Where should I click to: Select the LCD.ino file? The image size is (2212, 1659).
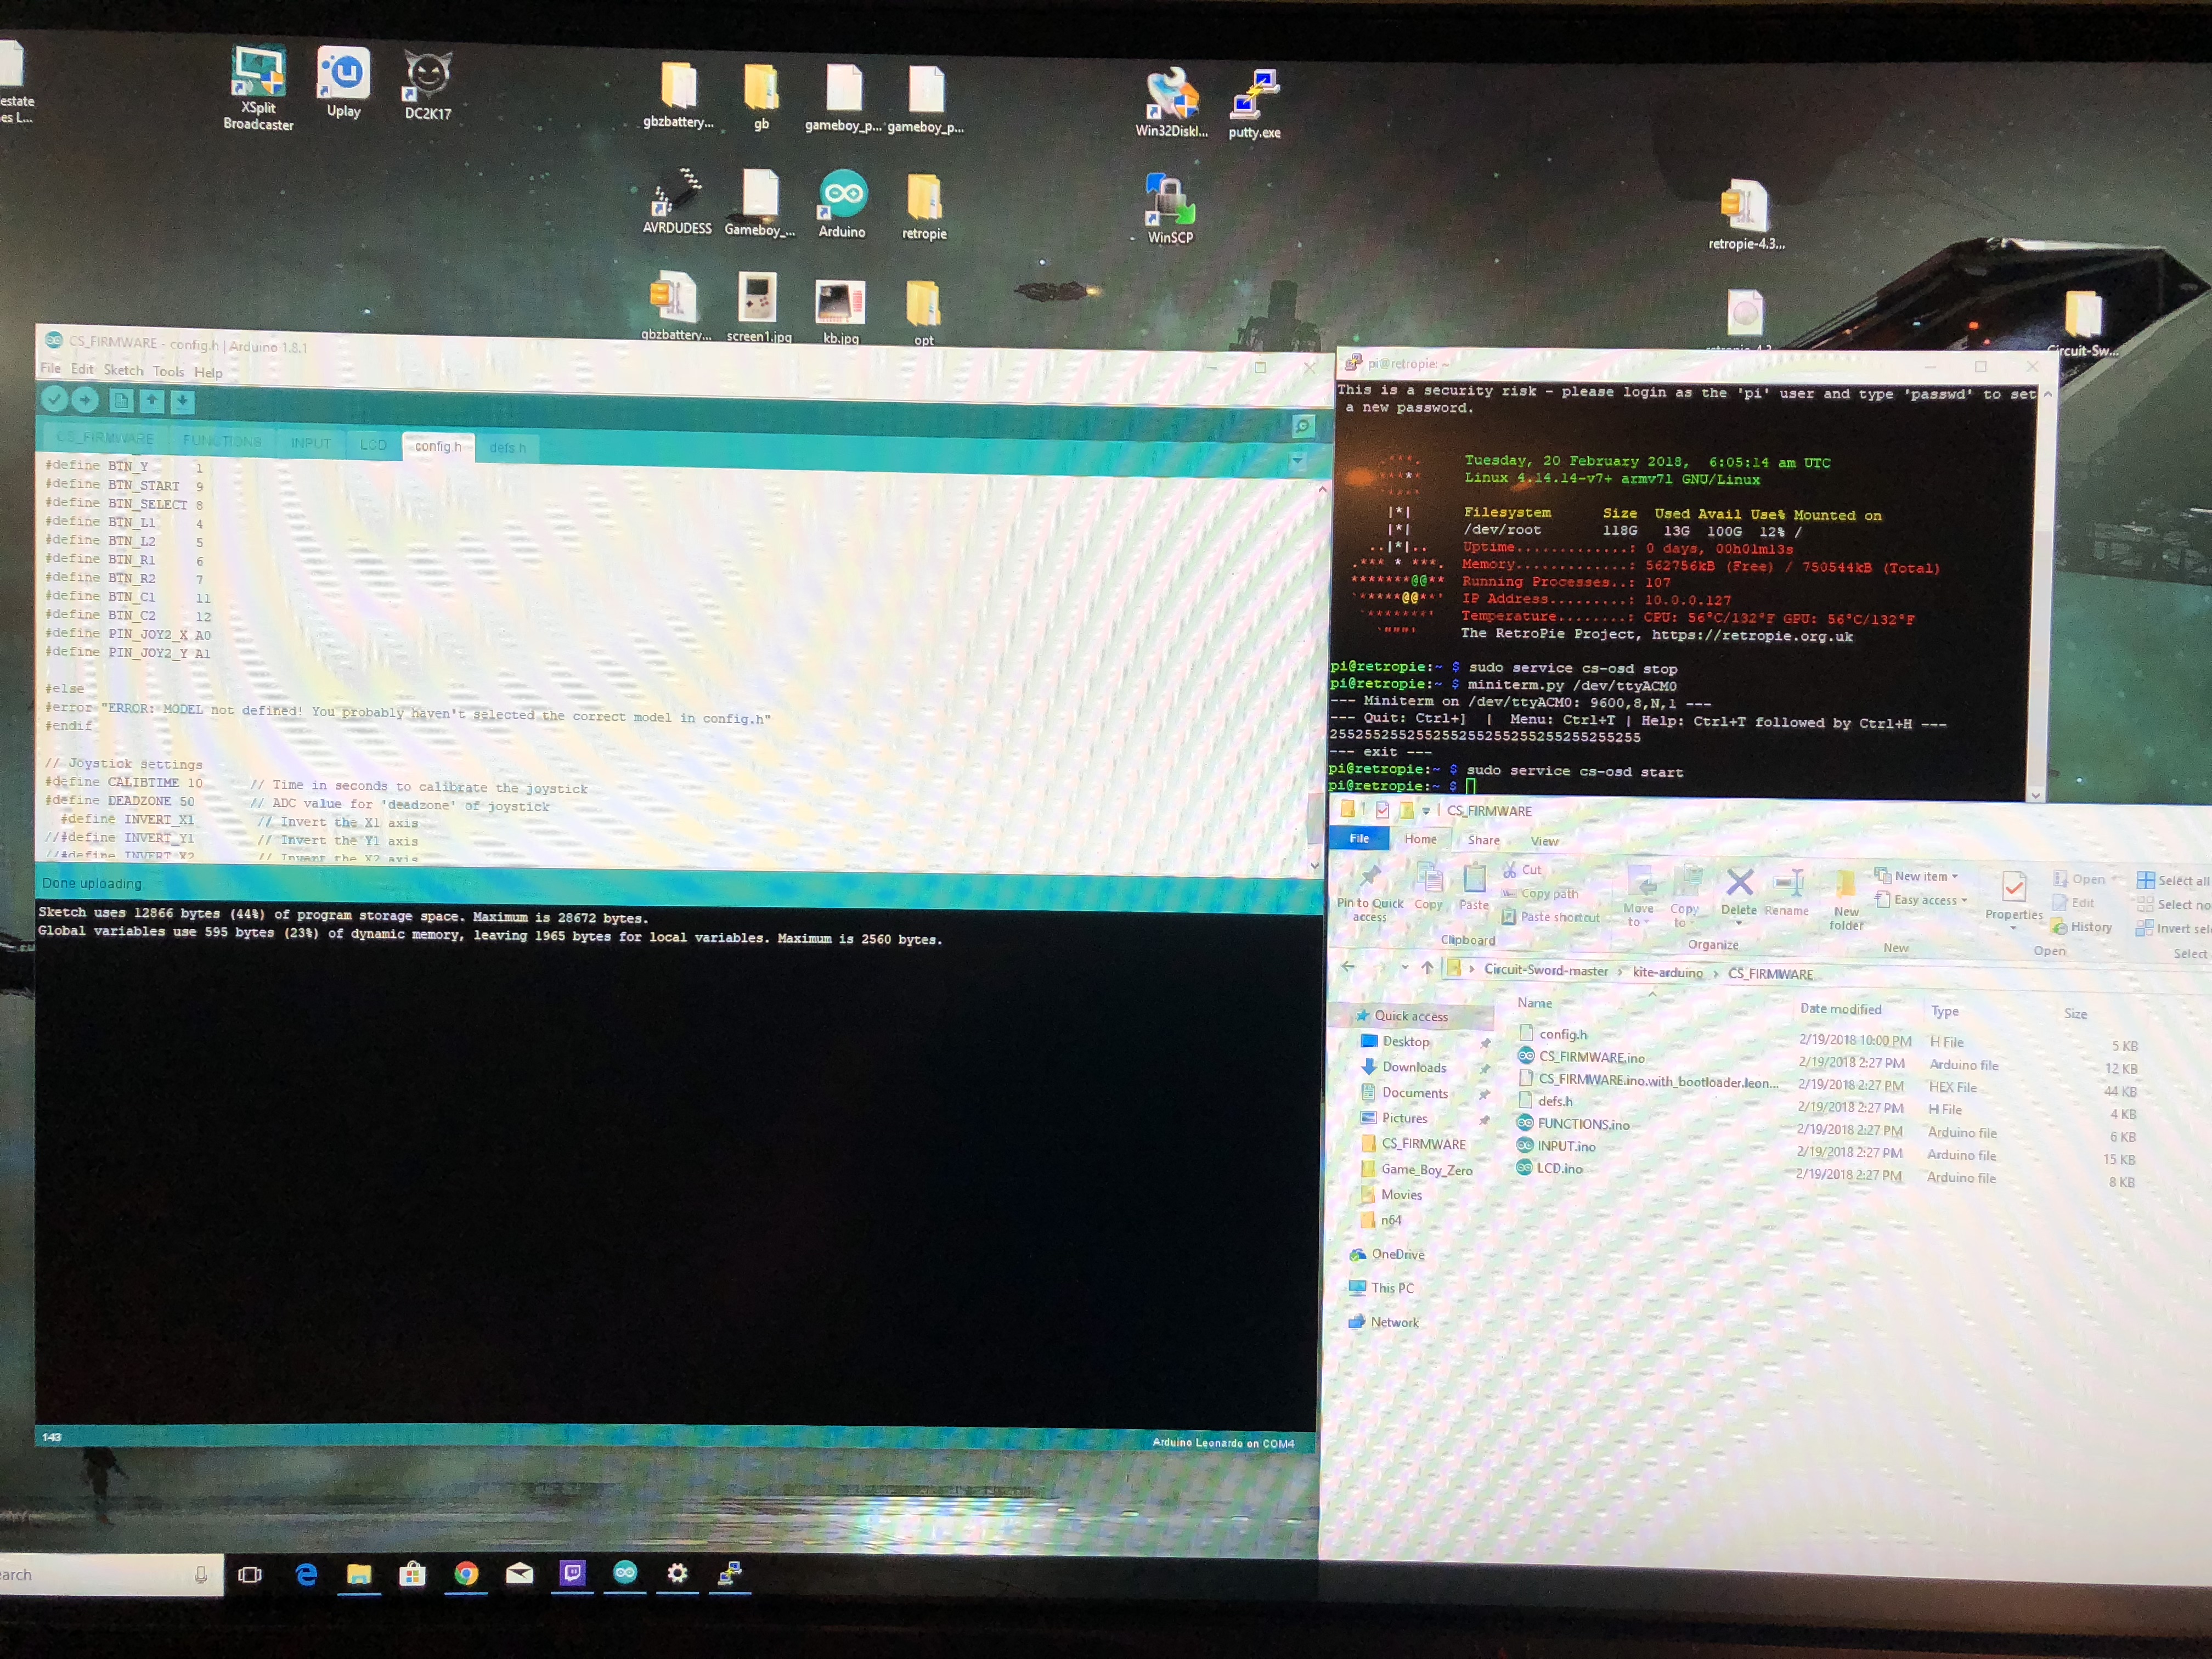pos(1549,1168)
